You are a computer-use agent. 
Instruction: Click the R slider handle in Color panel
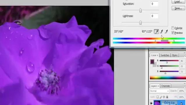tap(167, 62)
